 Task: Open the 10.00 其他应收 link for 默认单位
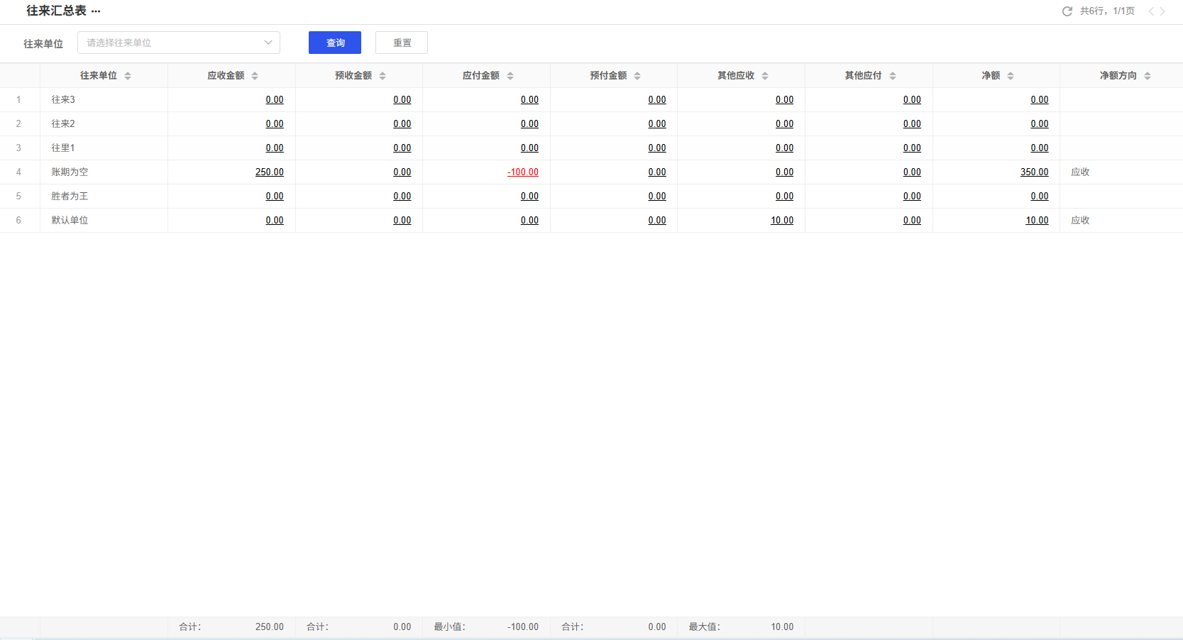[782, 221]
